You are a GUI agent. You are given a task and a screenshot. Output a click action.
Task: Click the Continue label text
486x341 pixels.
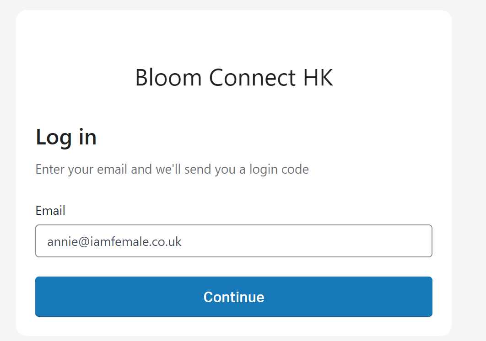coord(234,297)
